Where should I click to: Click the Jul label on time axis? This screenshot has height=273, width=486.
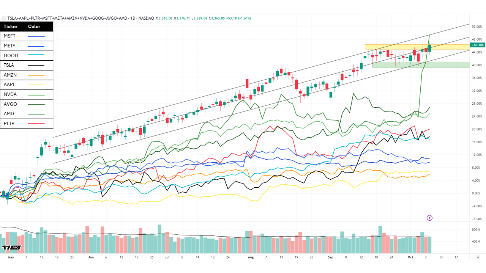tap(167, 257)
